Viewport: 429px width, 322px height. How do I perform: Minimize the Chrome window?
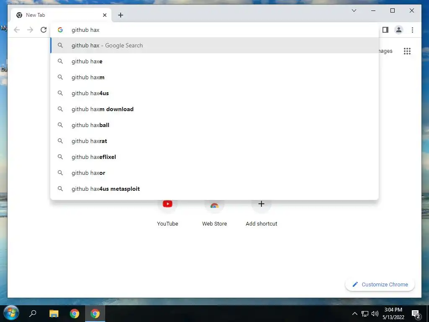point(373,10)
